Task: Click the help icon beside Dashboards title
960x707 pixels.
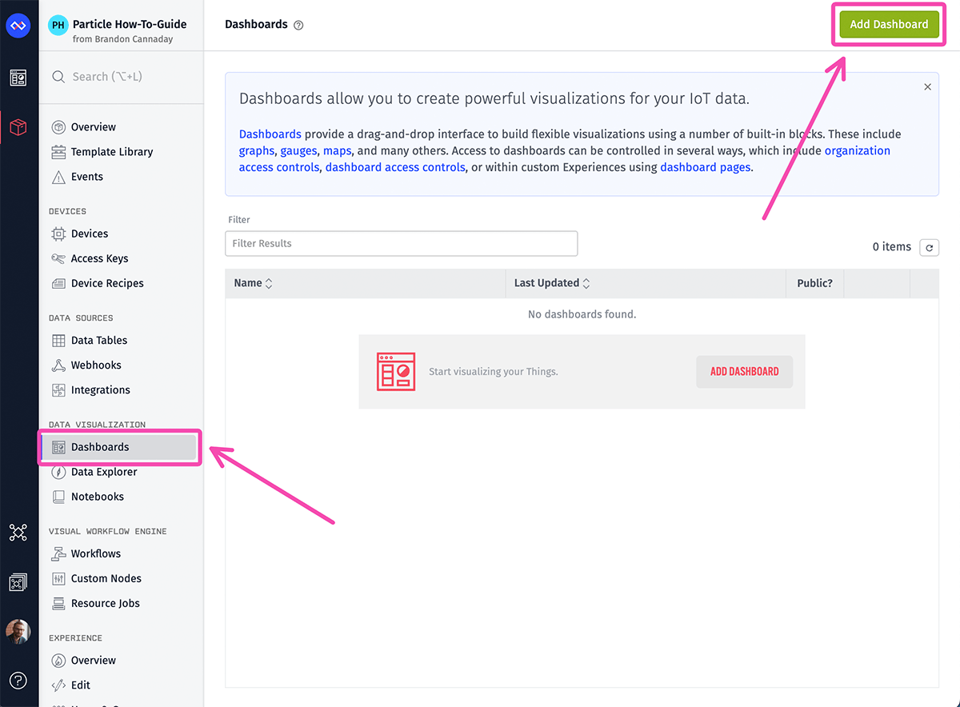Action: tap(298, 25)
